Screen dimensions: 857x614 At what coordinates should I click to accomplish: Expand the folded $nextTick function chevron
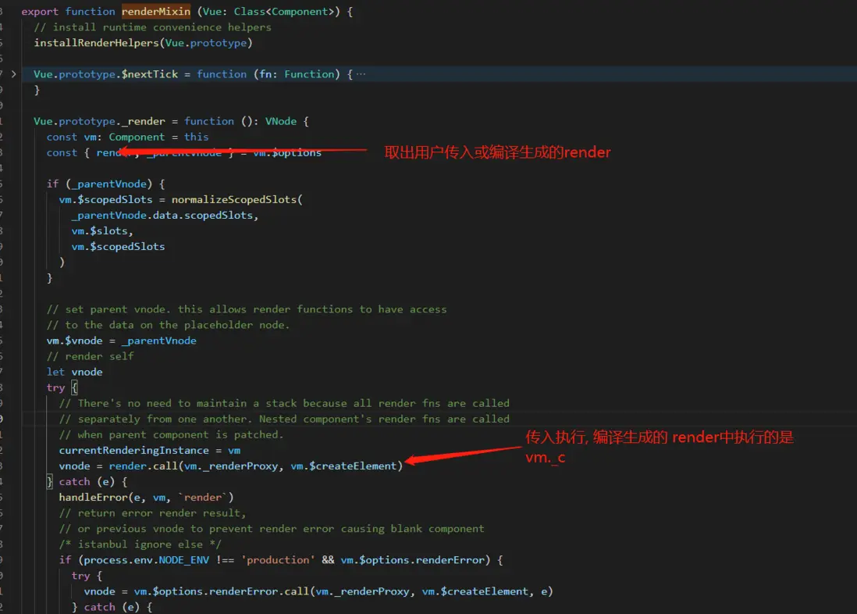point(14,74)
